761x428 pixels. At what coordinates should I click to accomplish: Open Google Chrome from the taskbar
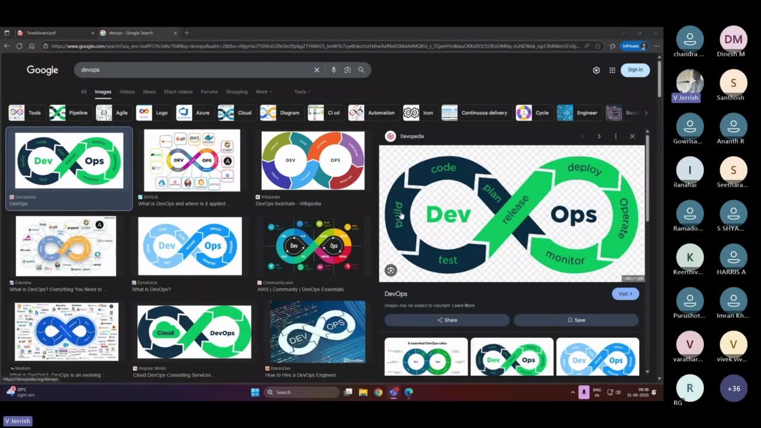(x=378, y=392)
